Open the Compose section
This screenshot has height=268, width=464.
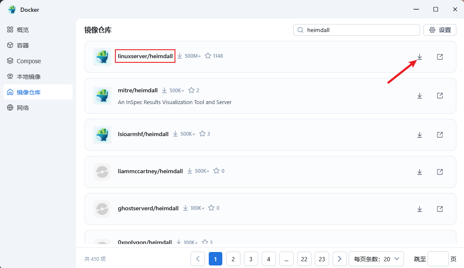coord(38,61)
